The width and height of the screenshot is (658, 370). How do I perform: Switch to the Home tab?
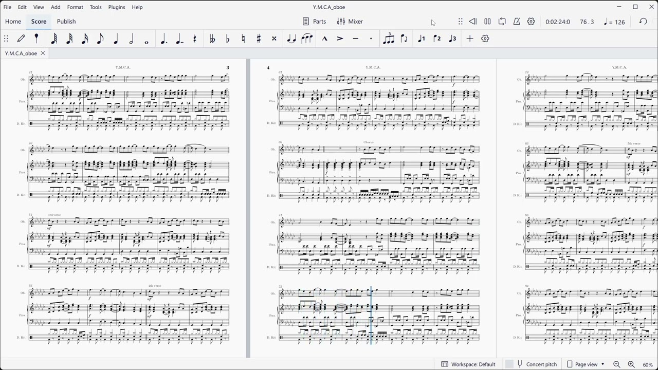13,22
